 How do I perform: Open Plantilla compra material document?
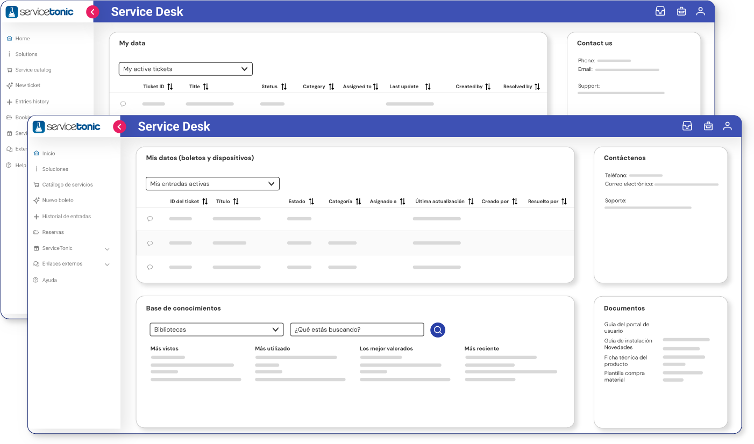click(624, 376)
